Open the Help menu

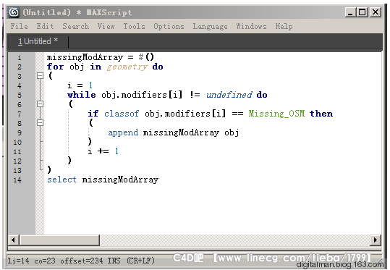pyautogui.click(x=284, y=26)
